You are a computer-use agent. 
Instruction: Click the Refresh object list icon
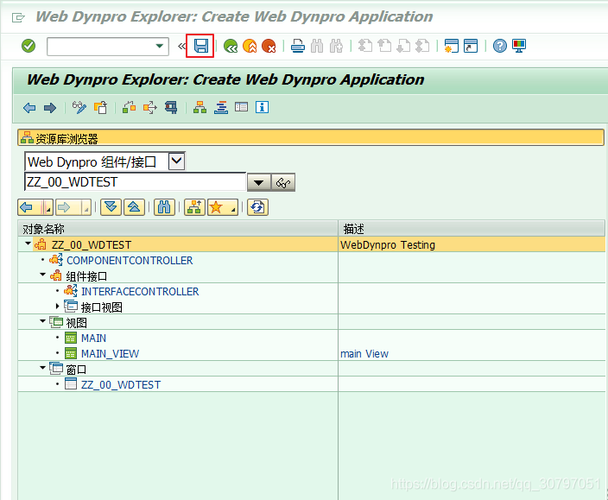click(x=256, y=207)
